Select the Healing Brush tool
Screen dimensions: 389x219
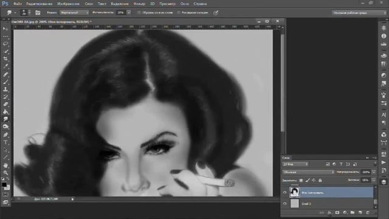point(5,74)
